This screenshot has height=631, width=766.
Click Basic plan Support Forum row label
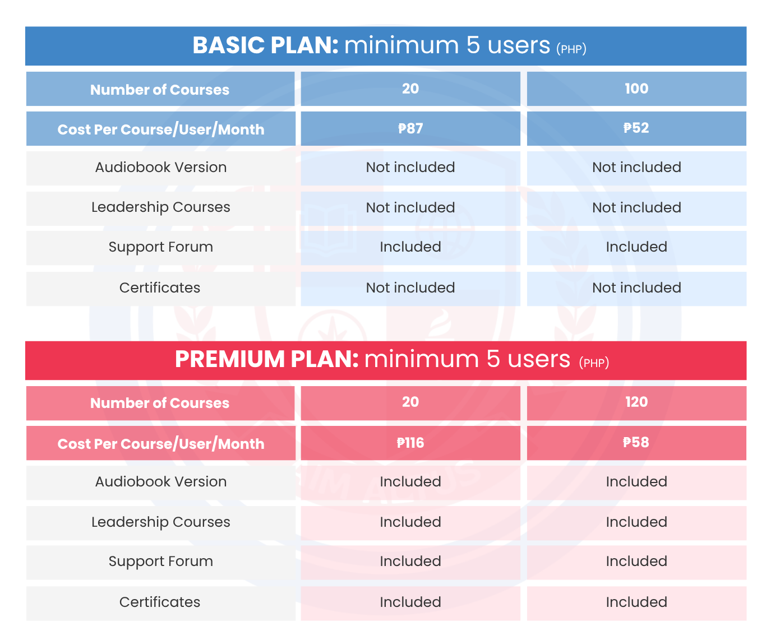pyautogui.click(x=160, y=248)
